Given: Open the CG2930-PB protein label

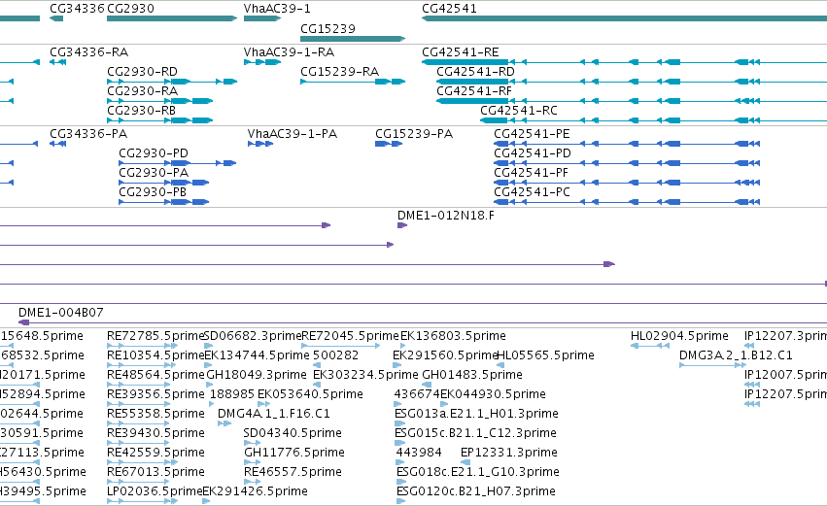Looking at the screenshot, I should click(153, 192).
